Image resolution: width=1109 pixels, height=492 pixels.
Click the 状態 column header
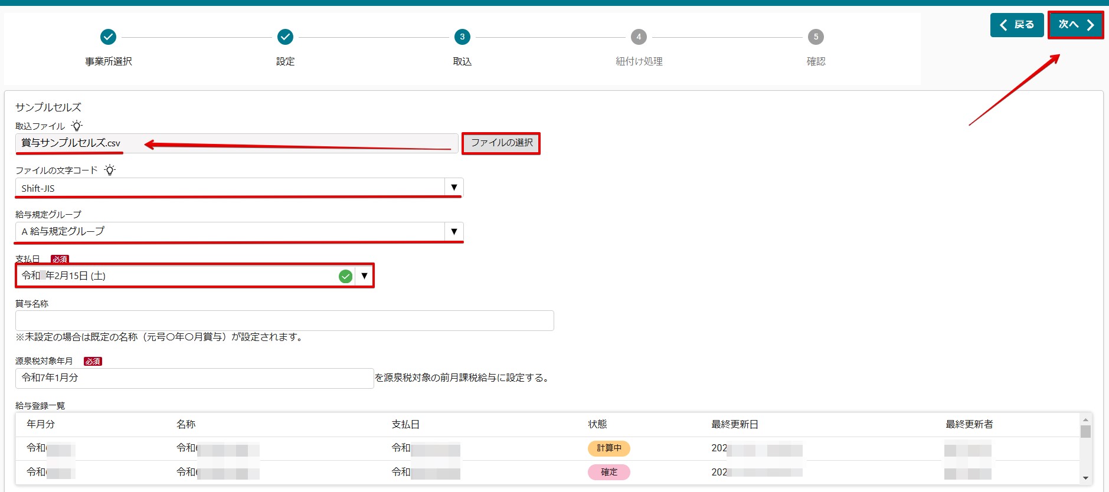pyautogui.click(x=597, y=424)
